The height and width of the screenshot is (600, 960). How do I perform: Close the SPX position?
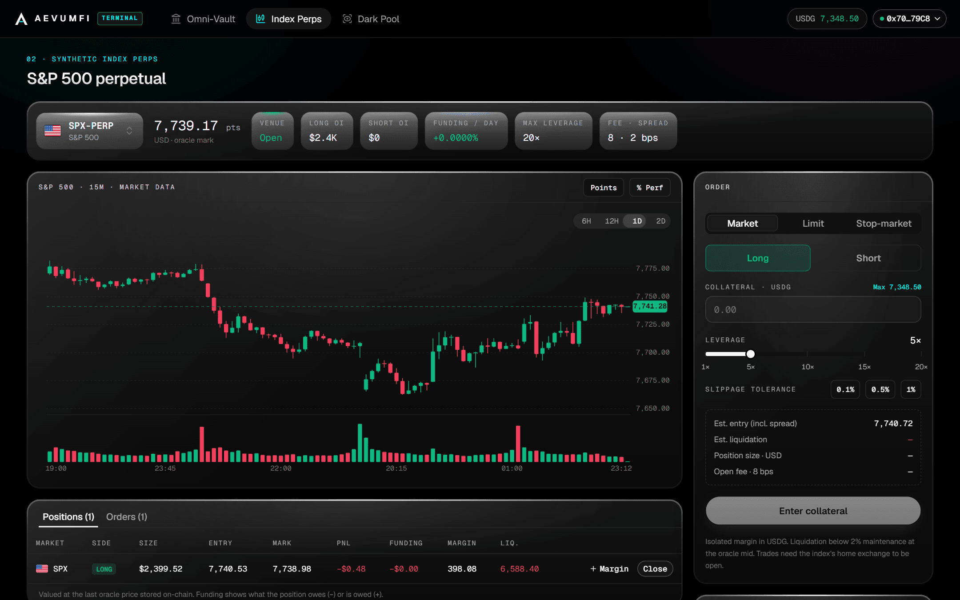point(655,568)
